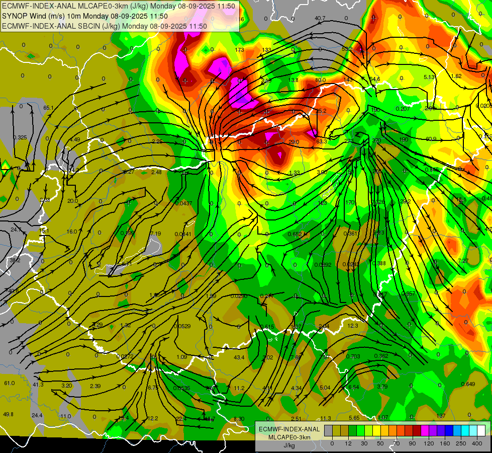Viewport: 492px width, 453px height.
Task: Click the map value 0.325
Action: tap(20, 137)
